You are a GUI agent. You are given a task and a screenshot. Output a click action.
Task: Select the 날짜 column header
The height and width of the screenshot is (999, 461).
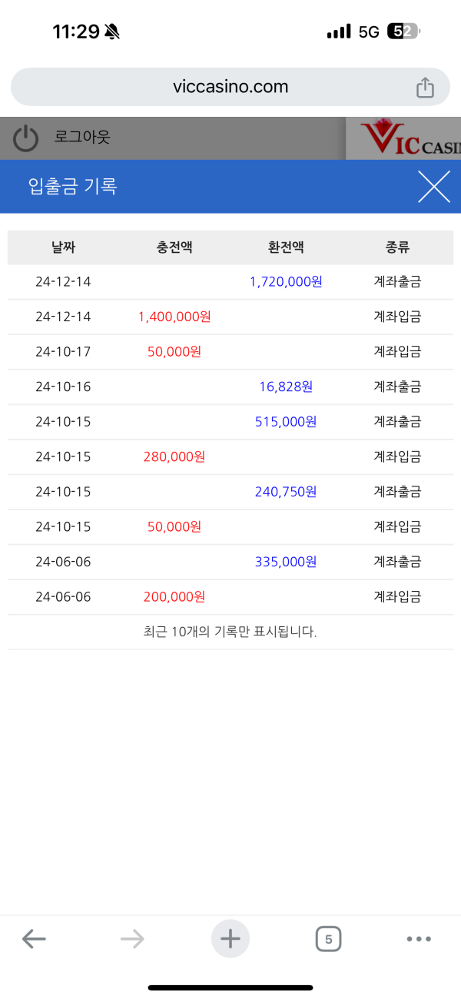tap(63, 247)
